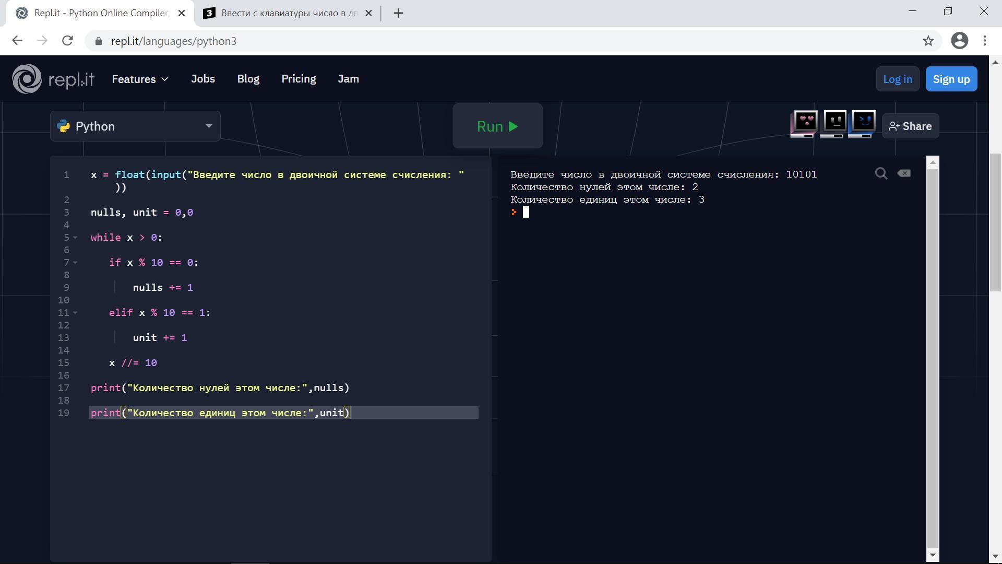Switch to the Ввести с клавиатуры tab
The height and width of the screenshot is (564, 1002).
tap(287, 13)
